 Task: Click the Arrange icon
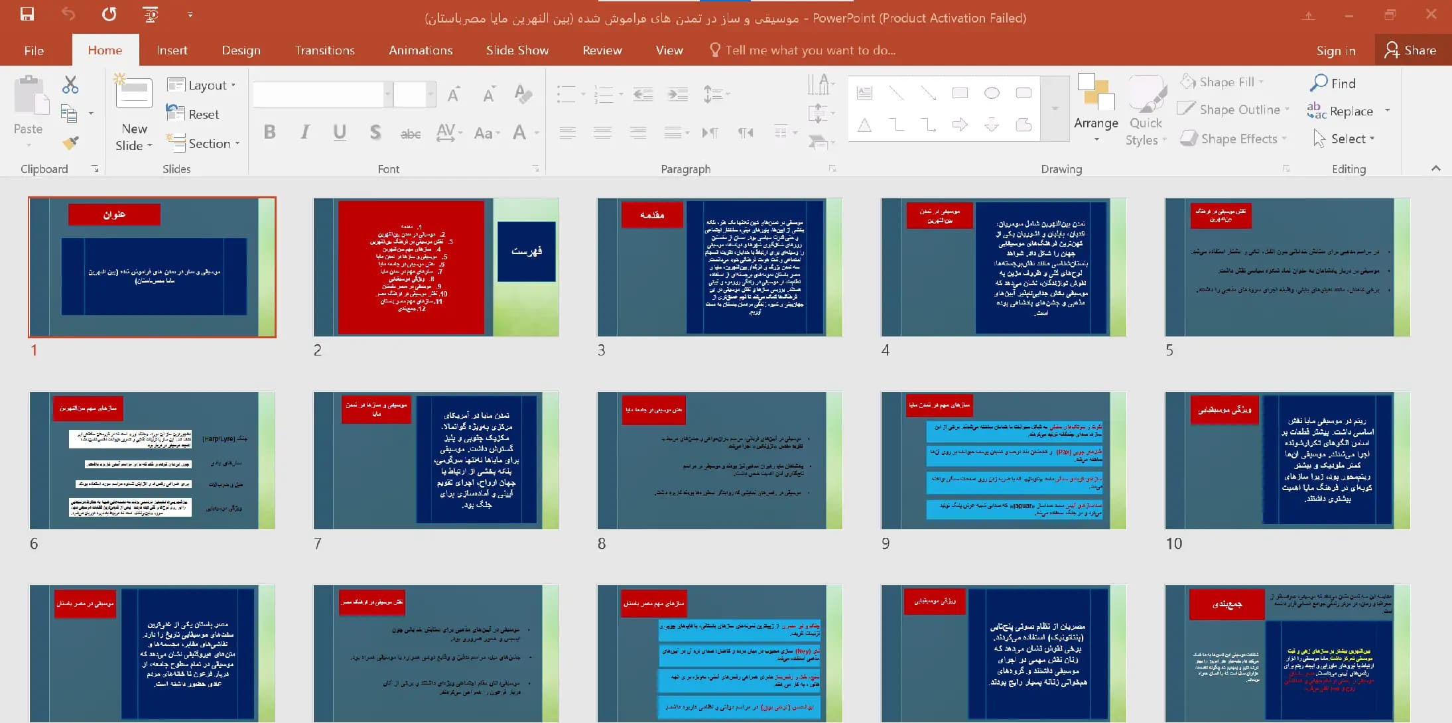pyautogui.click(x=1096, y=92)
